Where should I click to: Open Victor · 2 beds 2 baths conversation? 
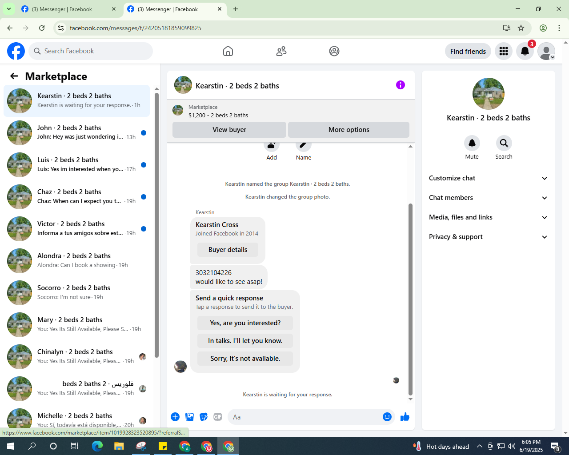tap(77, 229)
